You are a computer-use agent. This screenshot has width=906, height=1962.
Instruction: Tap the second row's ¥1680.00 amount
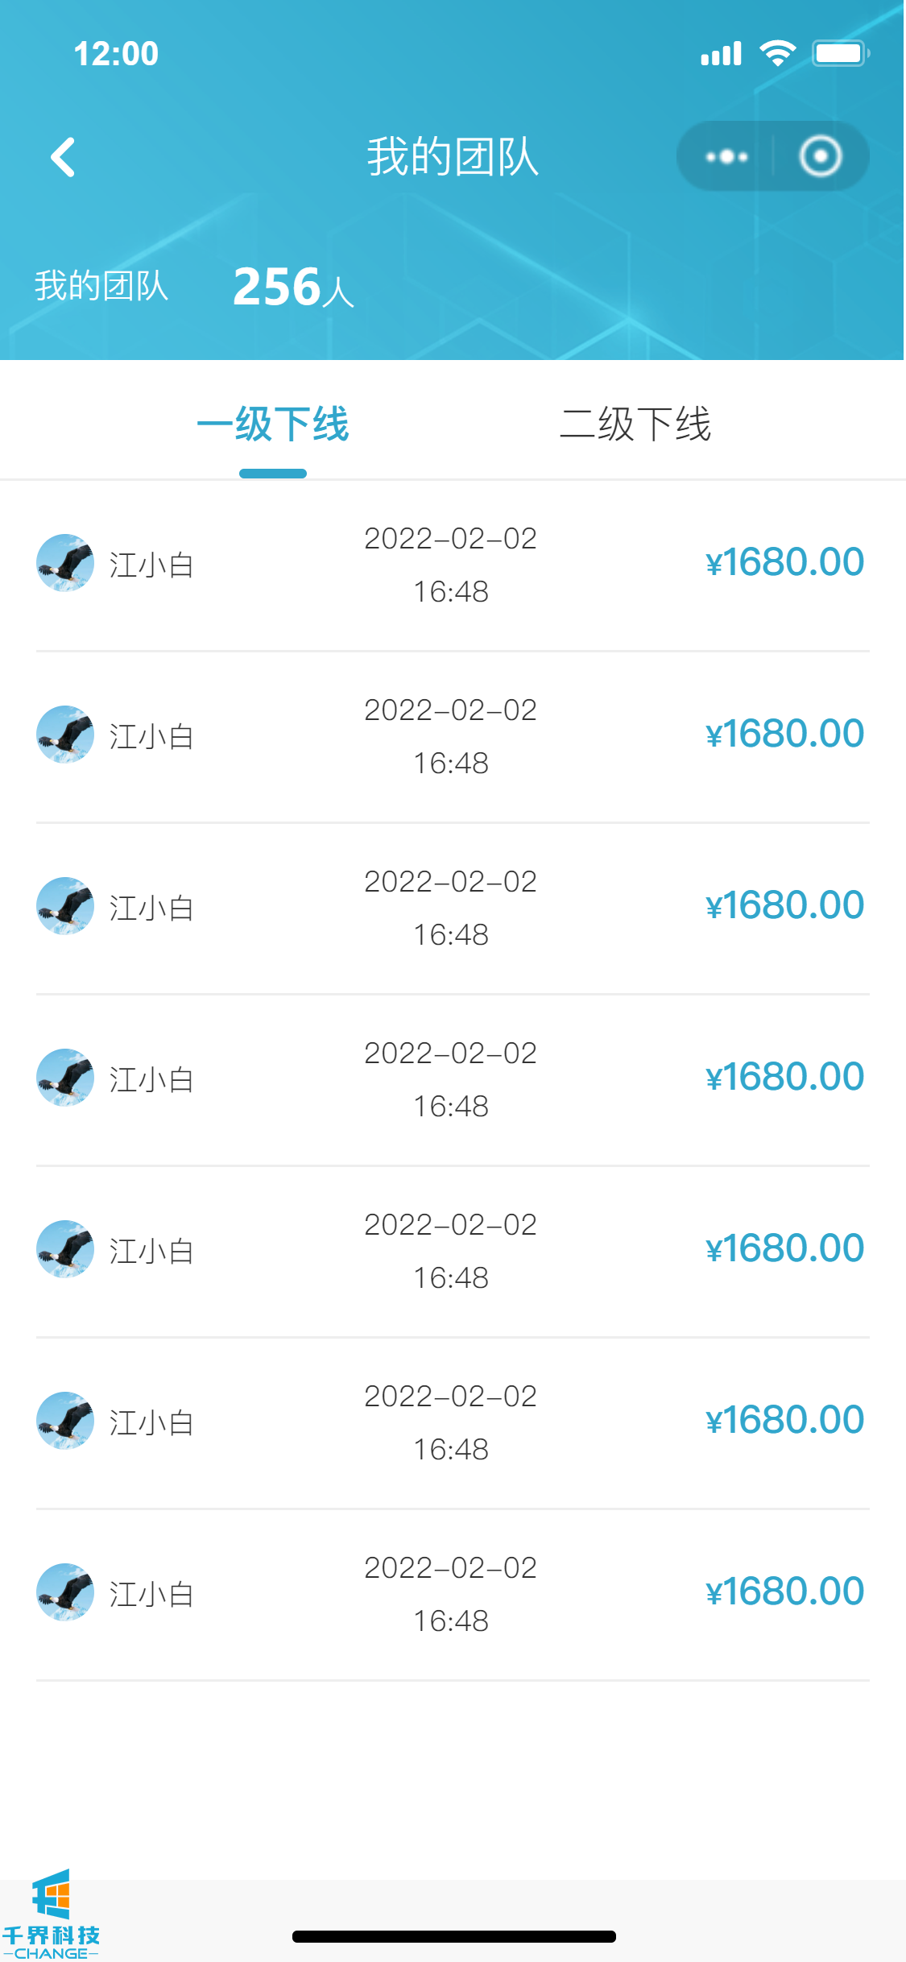[x=784, y=734]
